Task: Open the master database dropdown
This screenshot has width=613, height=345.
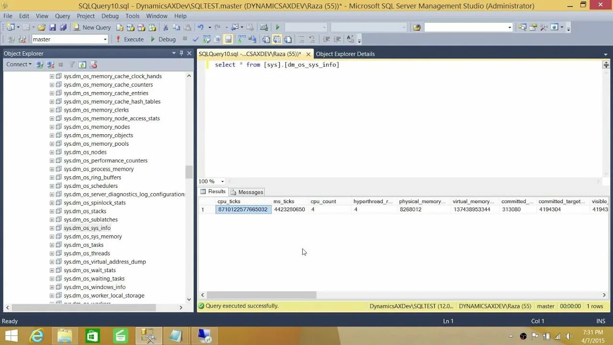Action: tap(105, 39)
